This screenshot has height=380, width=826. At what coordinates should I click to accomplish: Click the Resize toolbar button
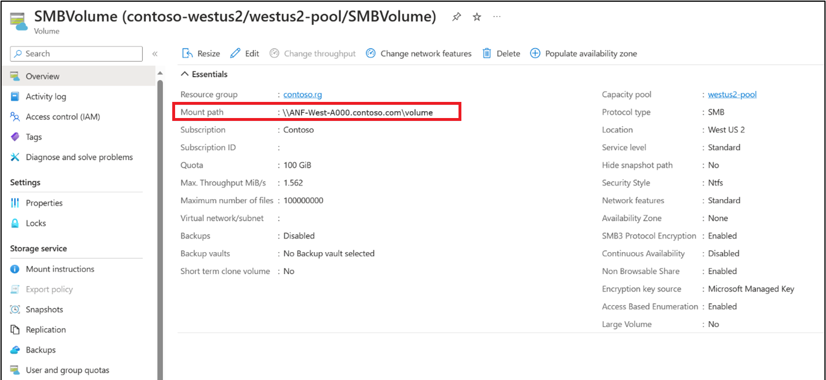pyautogui.click(x=201, y=54)
